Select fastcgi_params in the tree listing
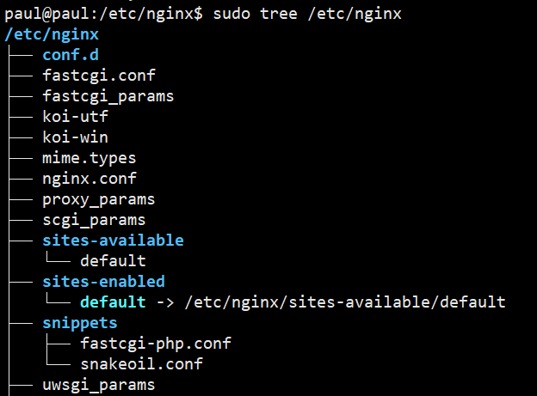 108,96
